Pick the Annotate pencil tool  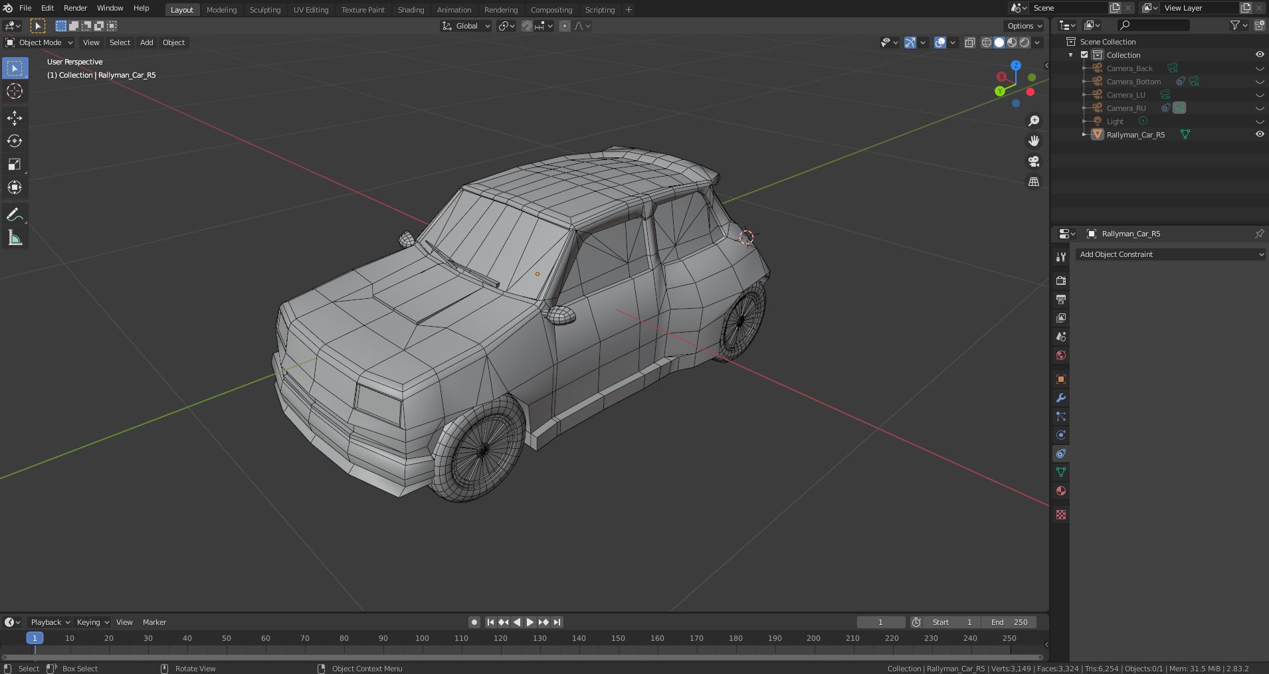click(15, 215)
